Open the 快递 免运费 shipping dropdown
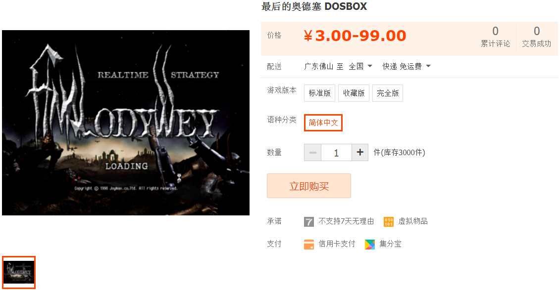 (x=407, y=66)
